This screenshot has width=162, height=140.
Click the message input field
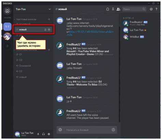click(x=87, y=130)
